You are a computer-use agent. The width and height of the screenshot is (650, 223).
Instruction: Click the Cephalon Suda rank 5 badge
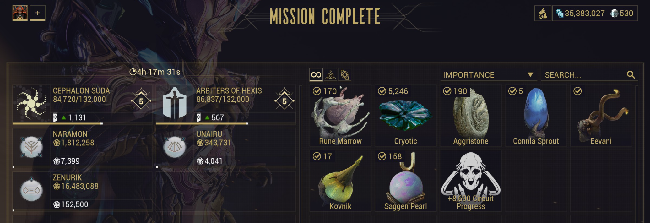pyautogui.click(x=141, y=100)
